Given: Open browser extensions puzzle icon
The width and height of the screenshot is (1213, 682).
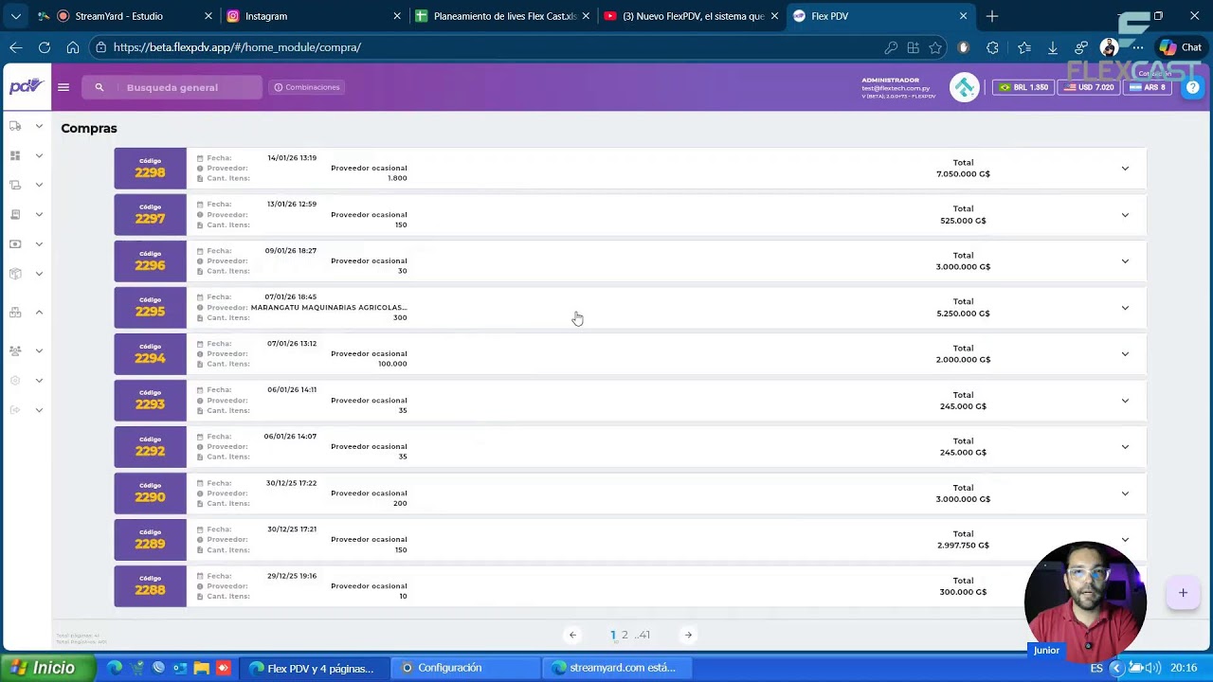Looking at the screenshot, I should [x=992, y=47].
